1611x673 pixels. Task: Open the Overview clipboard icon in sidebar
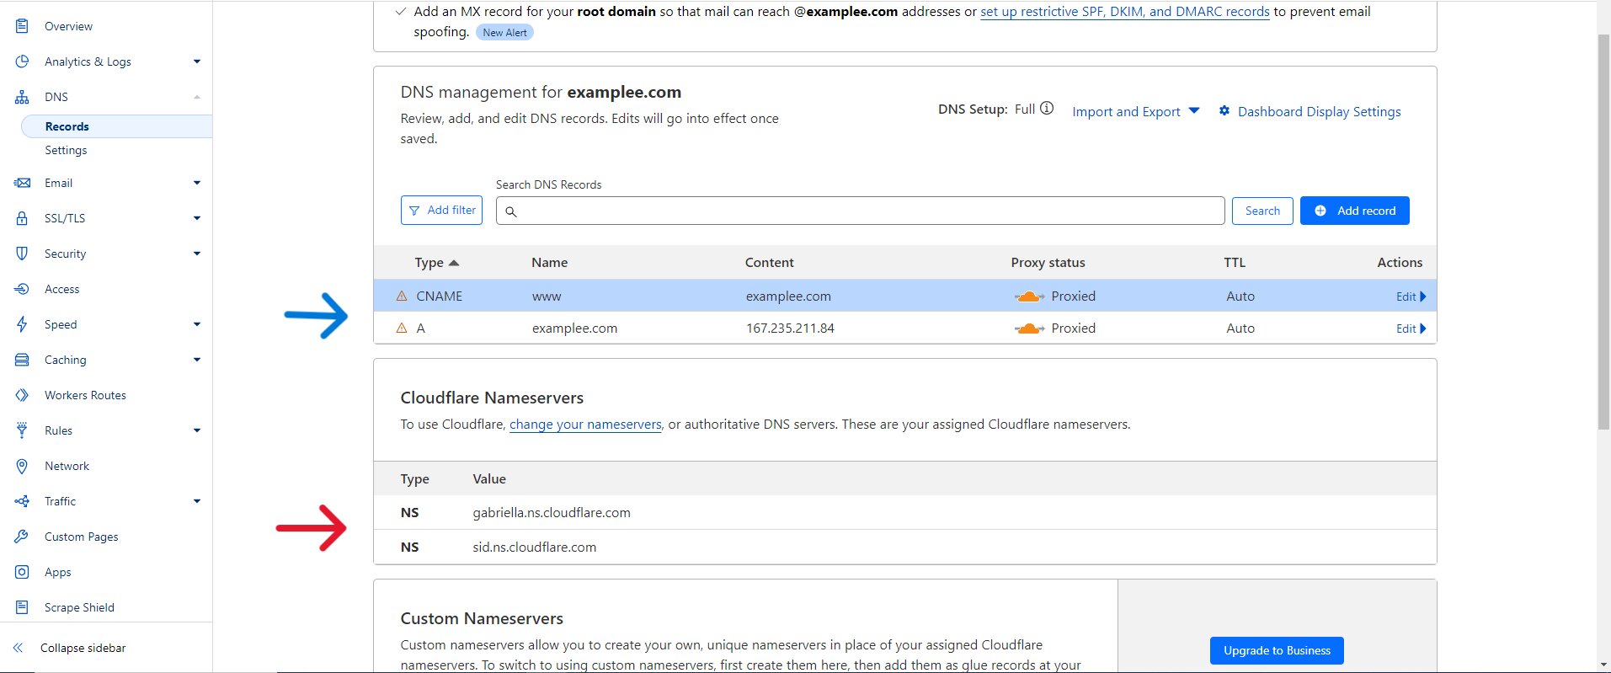point(22,26)
